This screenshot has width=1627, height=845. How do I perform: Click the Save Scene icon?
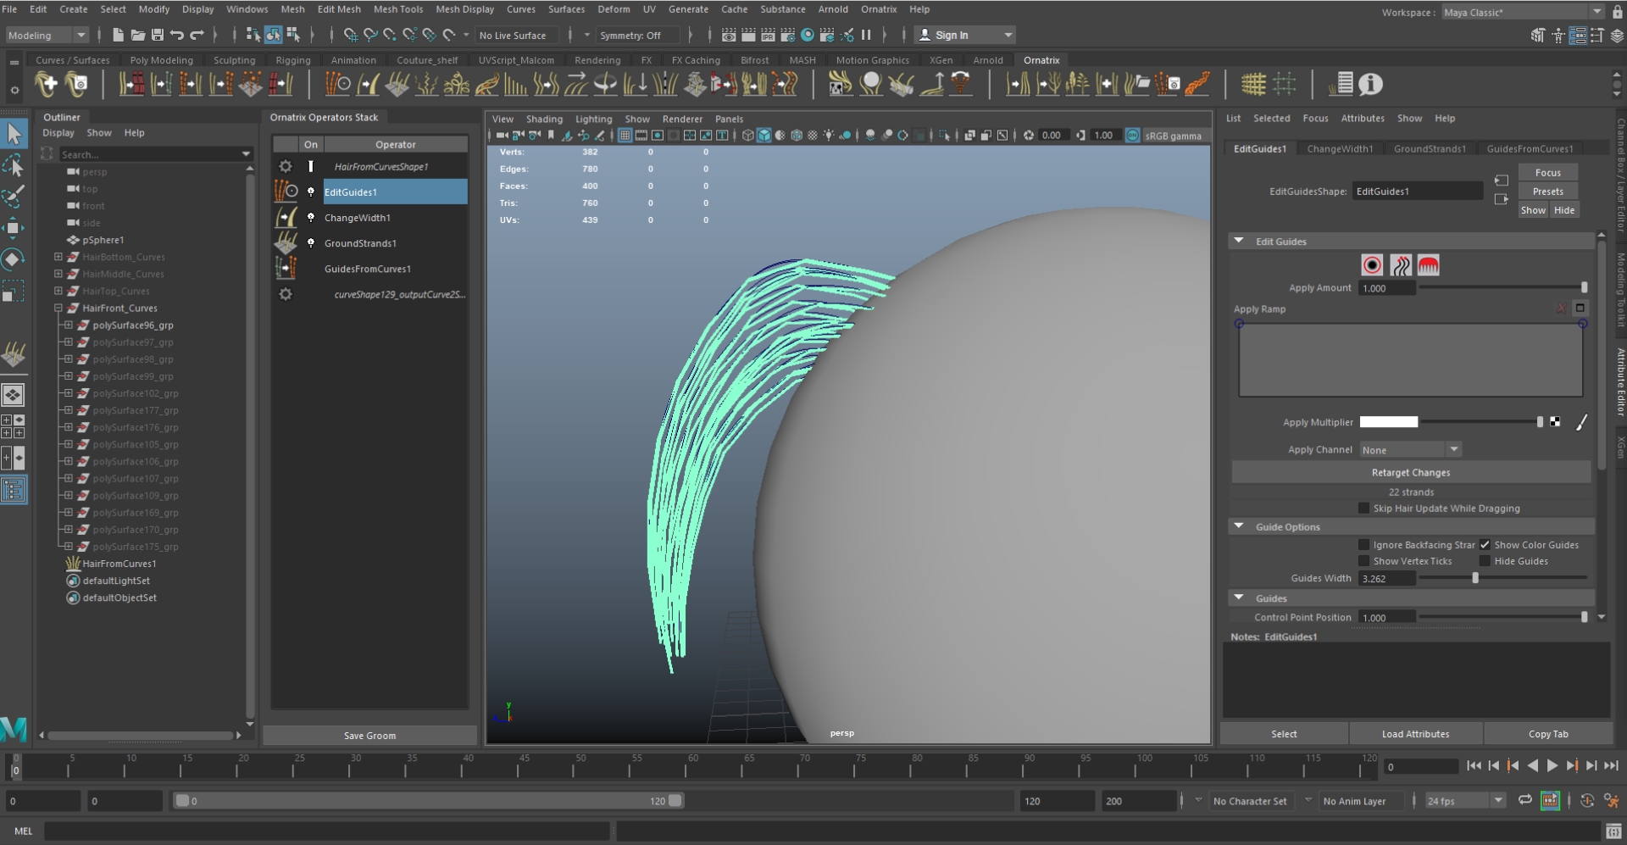[158, 35]
